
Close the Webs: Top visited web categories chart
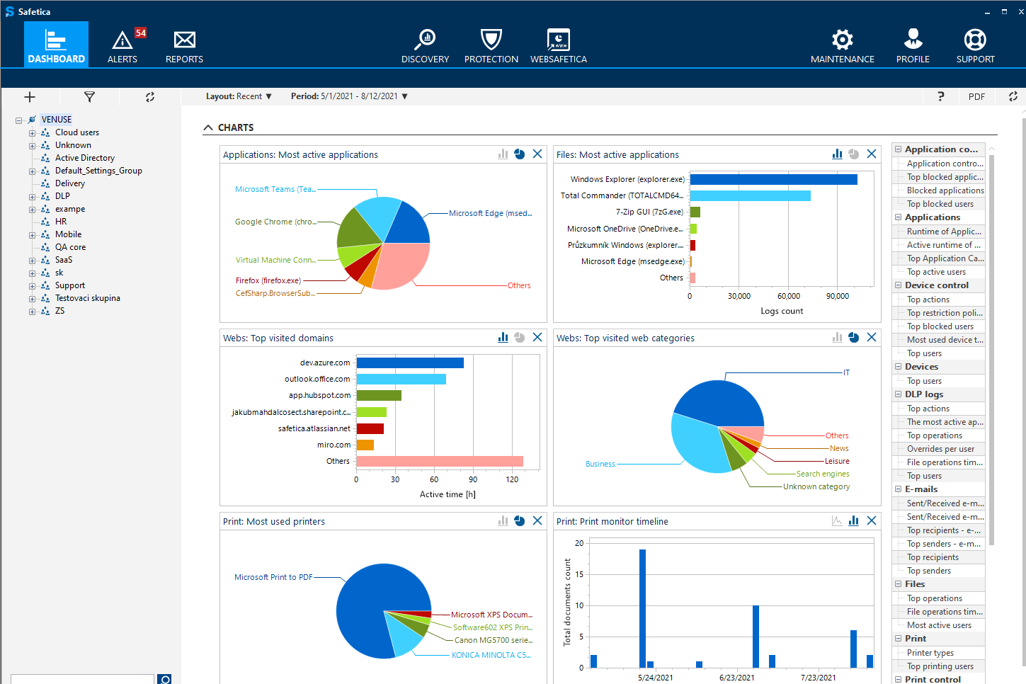point(872,337)
